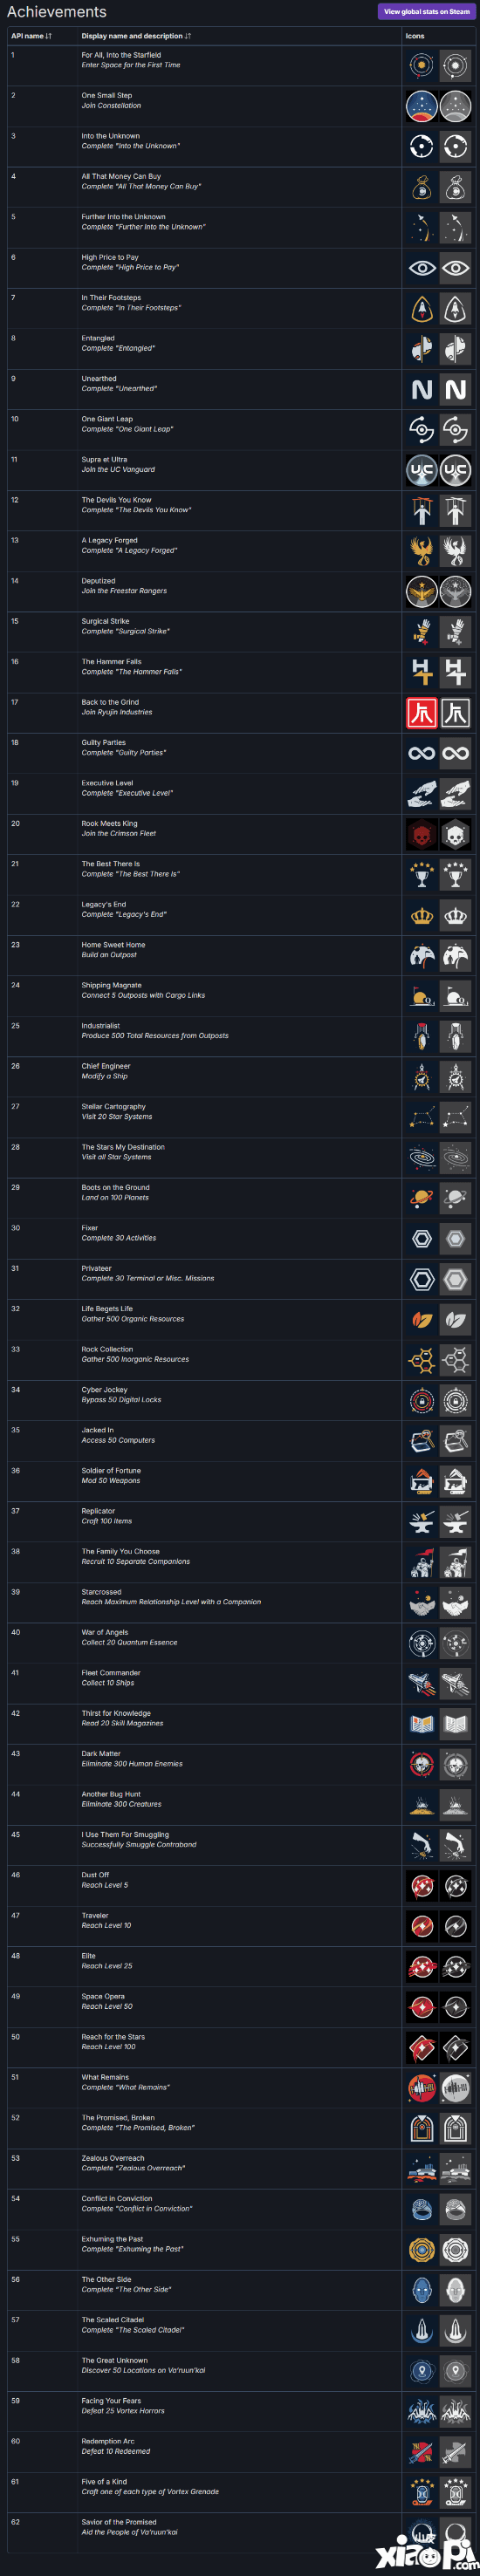Sort the table by API name column

point(31,36)
